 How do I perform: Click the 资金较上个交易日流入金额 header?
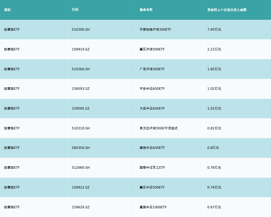227,10
